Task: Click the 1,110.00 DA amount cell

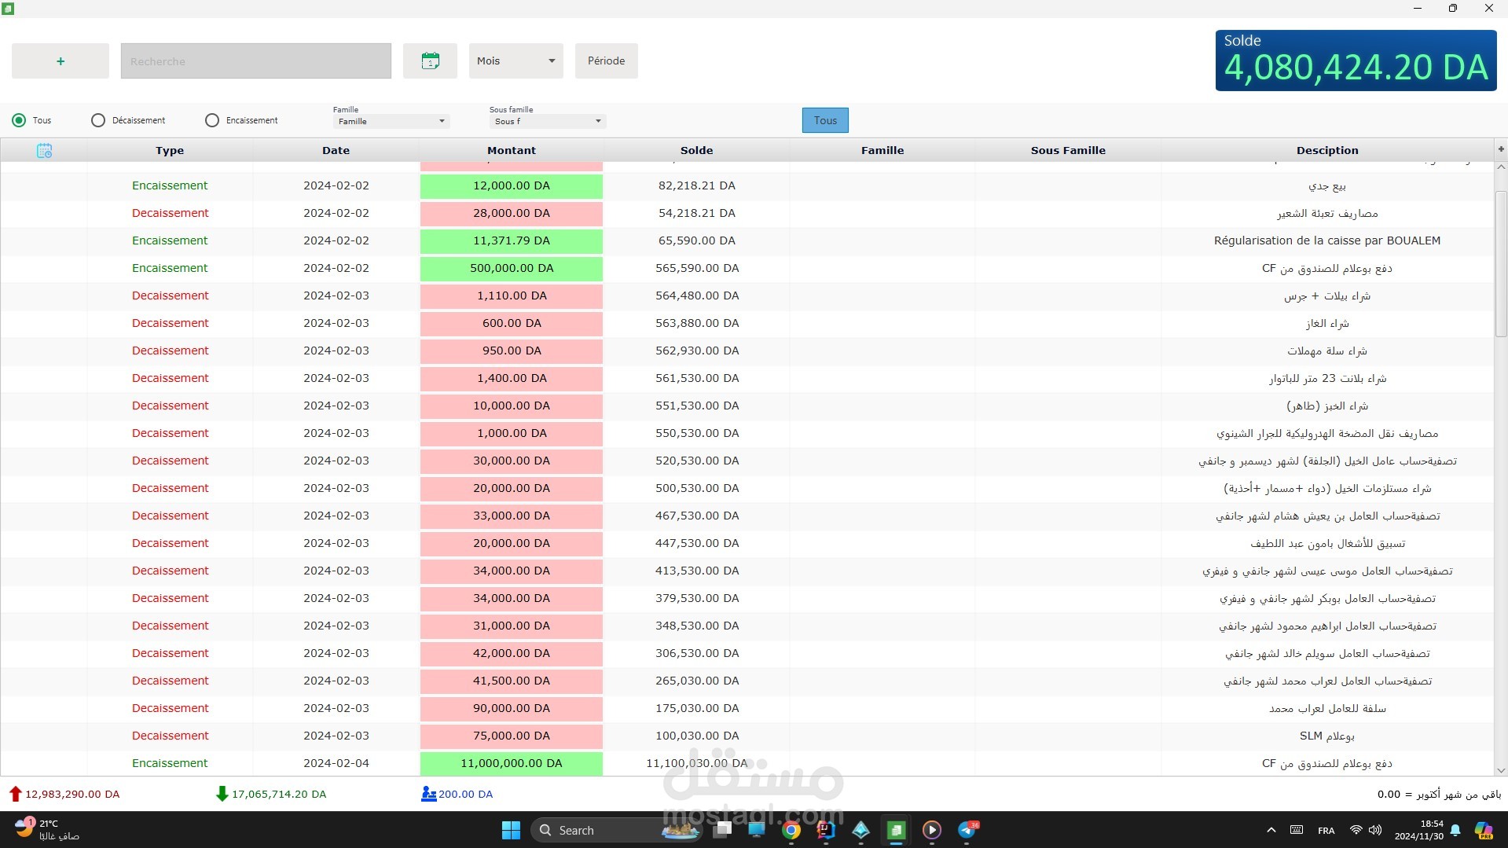Action: (x=512, y=296)
